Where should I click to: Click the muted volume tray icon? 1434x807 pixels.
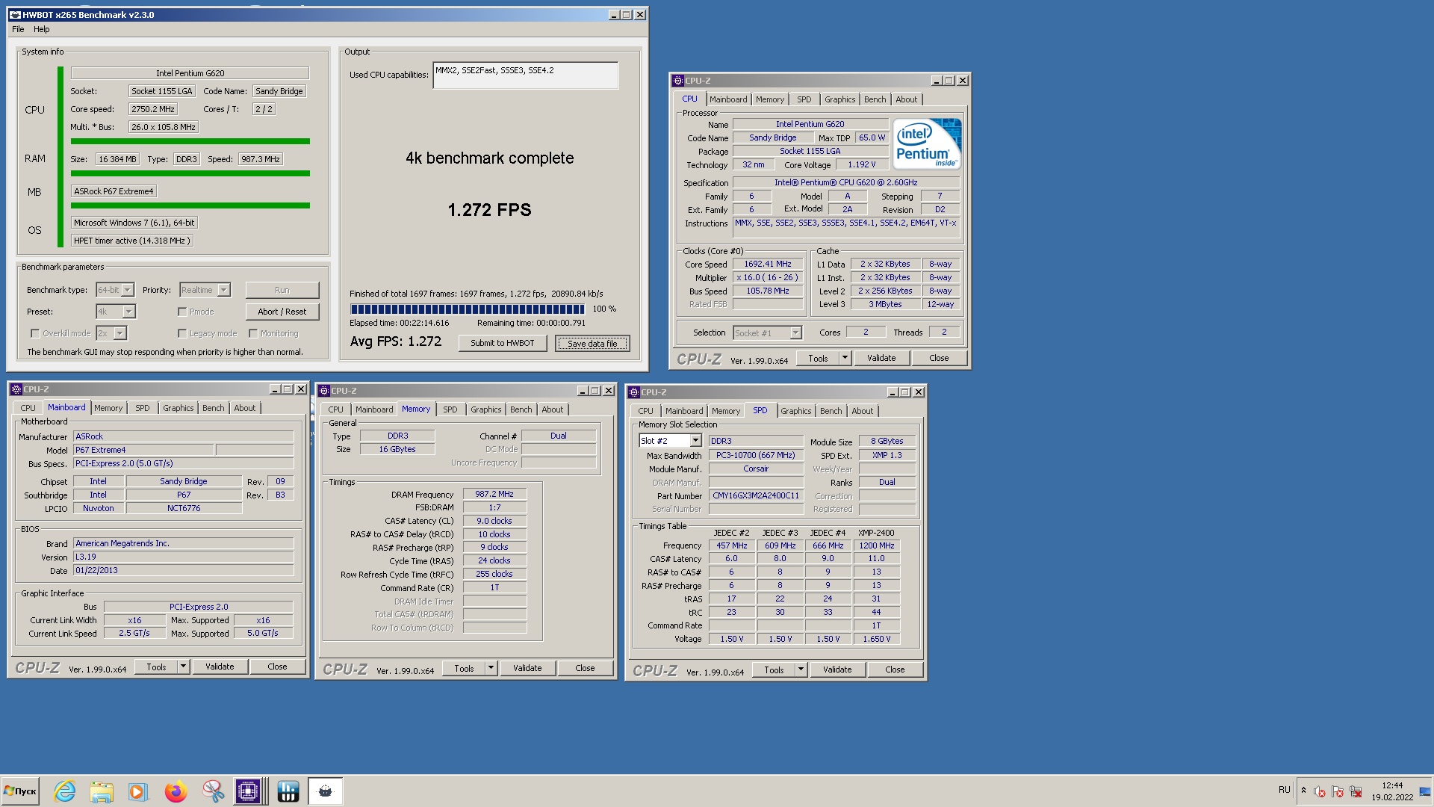[1320, 791]
